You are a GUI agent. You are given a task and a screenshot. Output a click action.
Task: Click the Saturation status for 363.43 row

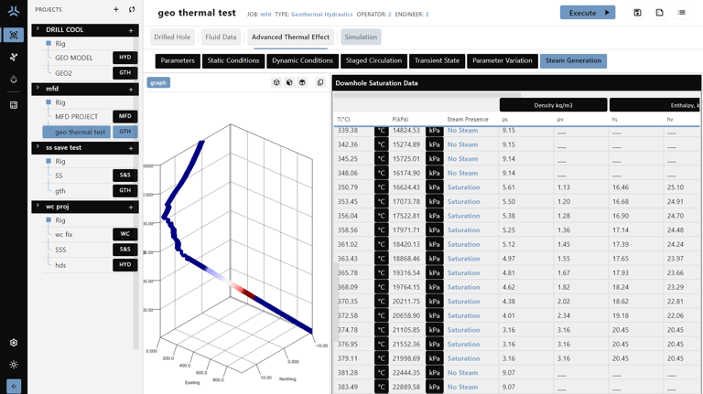(x=463, y=259)
